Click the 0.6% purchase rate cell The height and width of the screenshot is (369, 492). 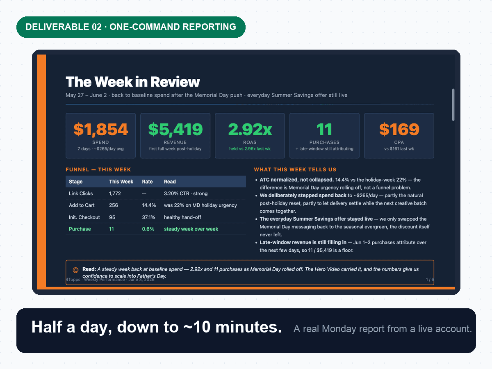[x=148, y=229]
